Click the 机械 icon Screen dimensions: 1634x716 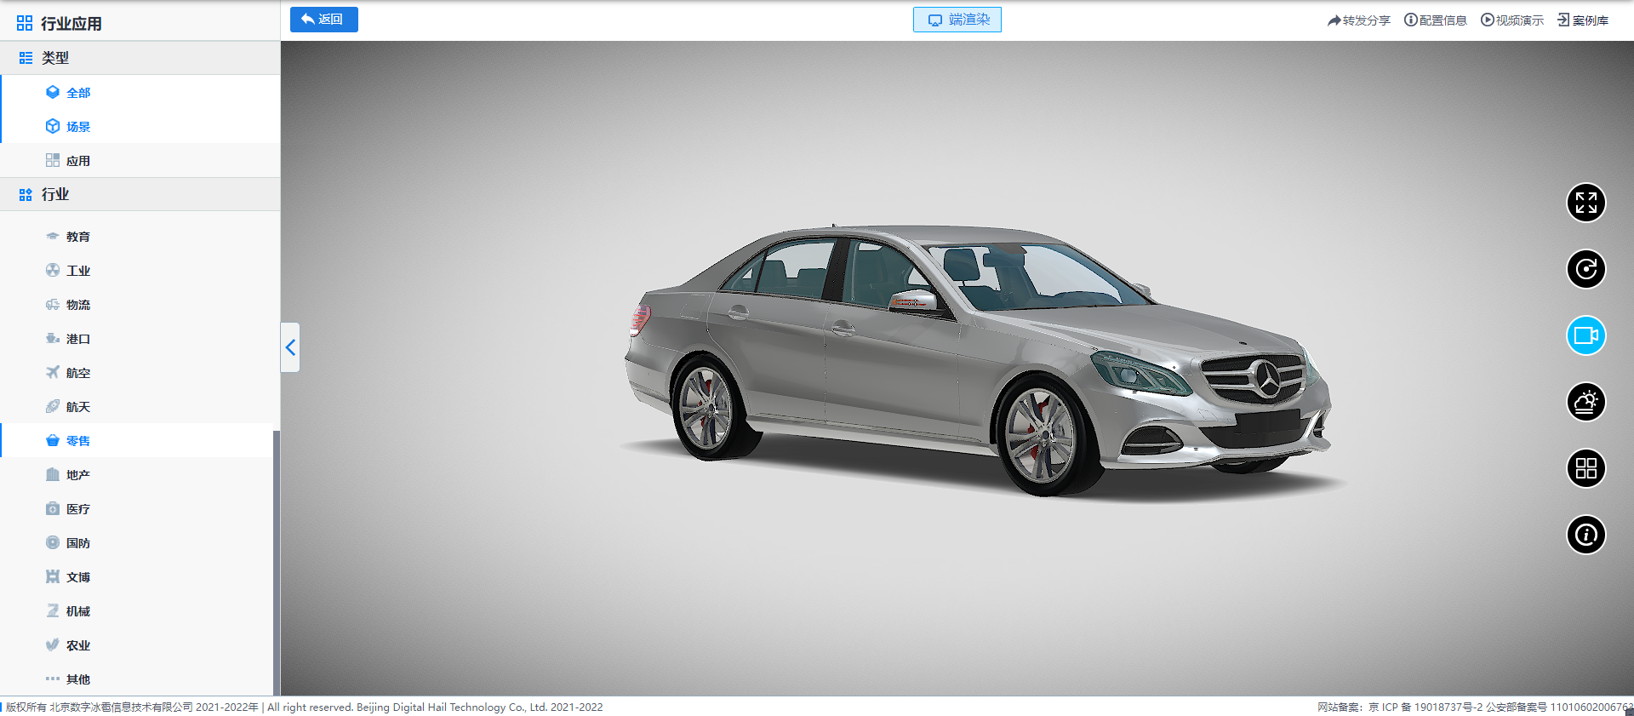pyautogui.click(x=53, y=610)
